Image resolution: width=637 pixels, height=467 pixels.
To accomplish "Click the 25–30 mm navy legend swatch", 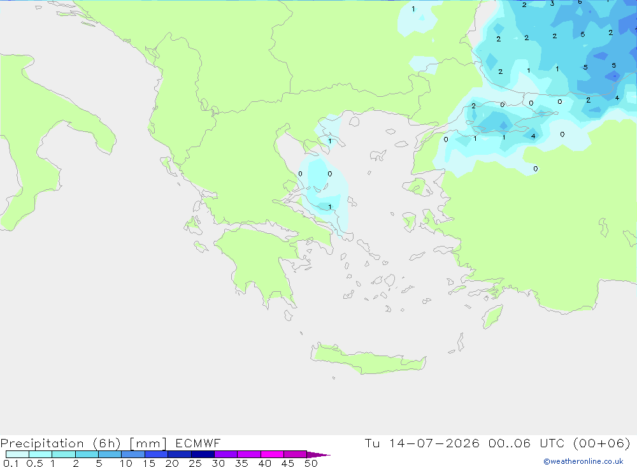I will [203, 454].
